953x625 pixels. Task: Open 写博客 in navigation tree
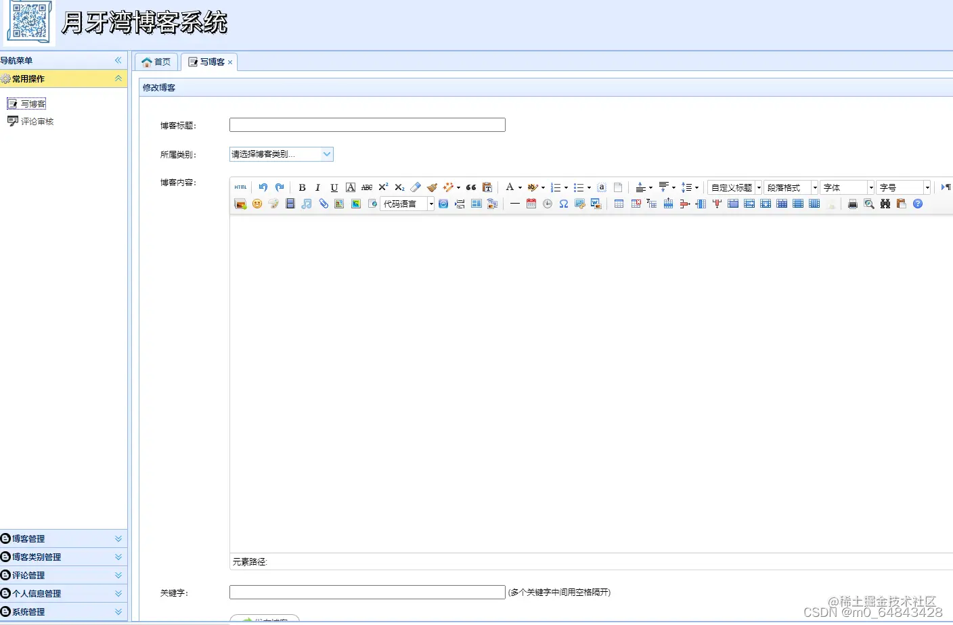[x=27, y=103]
